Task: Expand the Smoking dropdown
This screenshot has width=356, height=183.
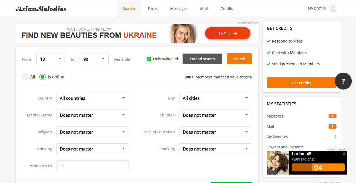Action: point(216,149)
